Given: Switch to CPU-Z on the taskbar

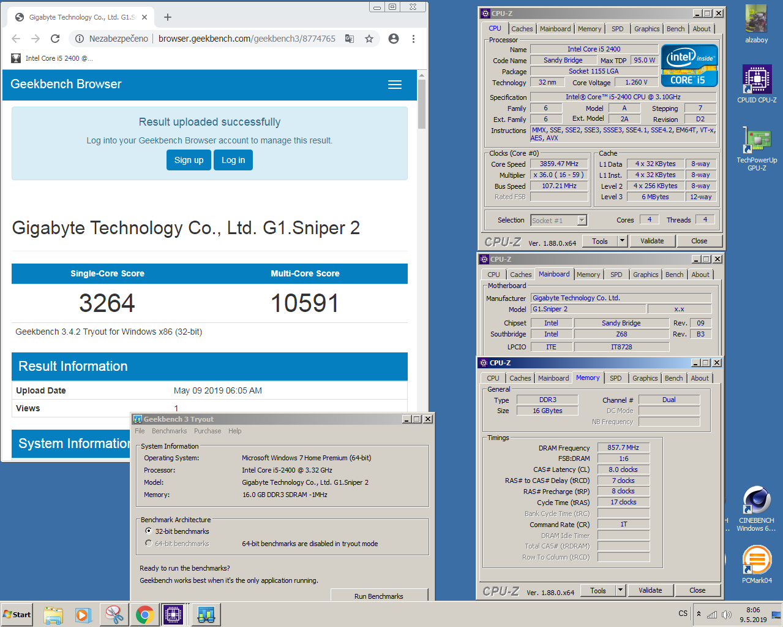Looking at the screenshot, I should click(x=173, y=614).
